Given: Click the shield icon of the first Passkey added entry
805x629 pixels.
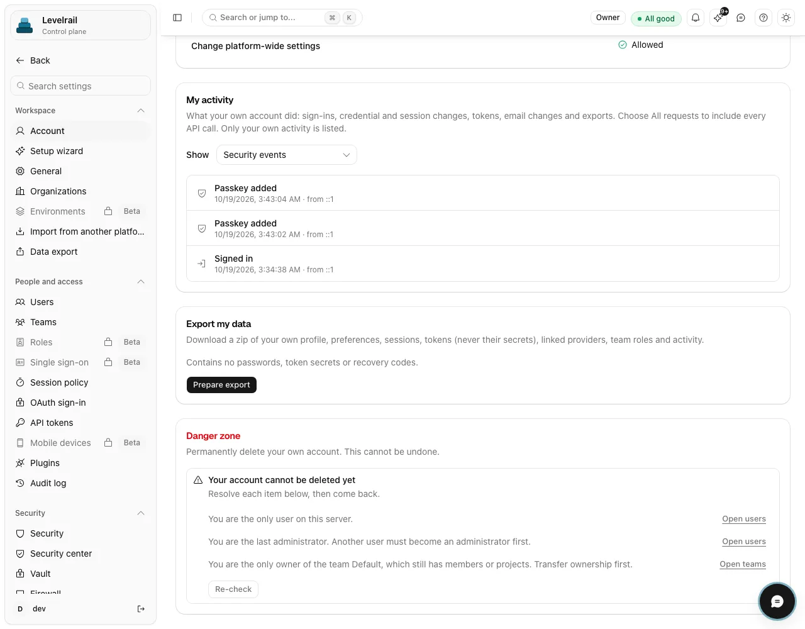Looking at the screenshot, I should click(202, 193).
